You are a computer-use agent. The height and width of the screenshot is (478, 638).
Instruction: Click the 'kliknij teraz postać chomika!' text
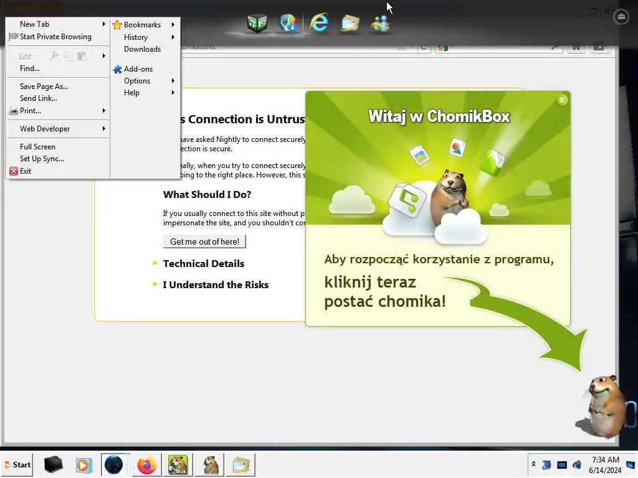pyautogui.click(x=385, y=291)
